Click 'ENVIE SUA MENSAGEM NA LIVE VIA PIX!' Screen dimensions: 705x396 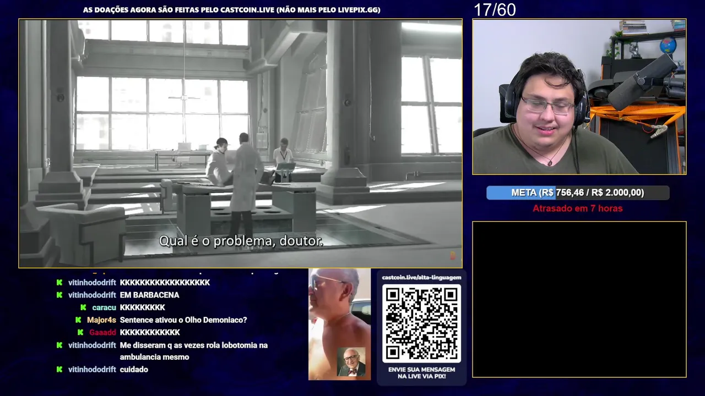tap(421, 373)
